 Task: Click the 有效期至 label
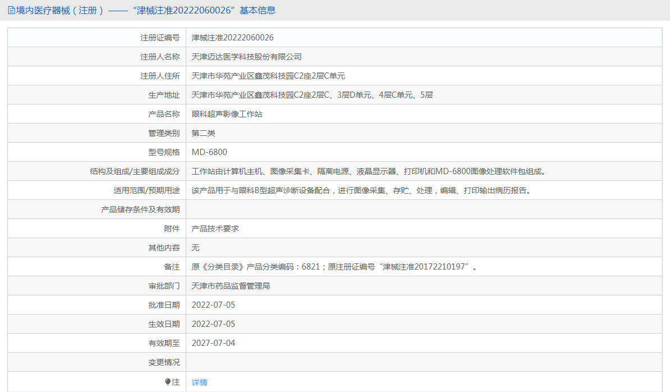click(x=164, y=343)
